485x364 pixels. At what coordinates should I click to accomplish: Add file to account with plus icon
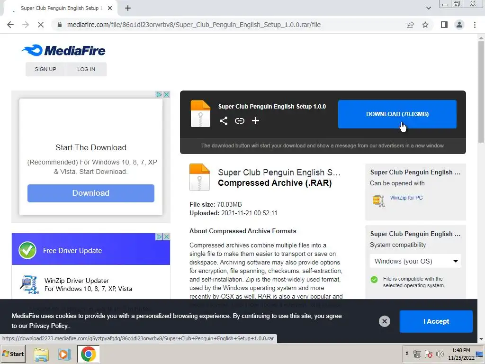255,121
